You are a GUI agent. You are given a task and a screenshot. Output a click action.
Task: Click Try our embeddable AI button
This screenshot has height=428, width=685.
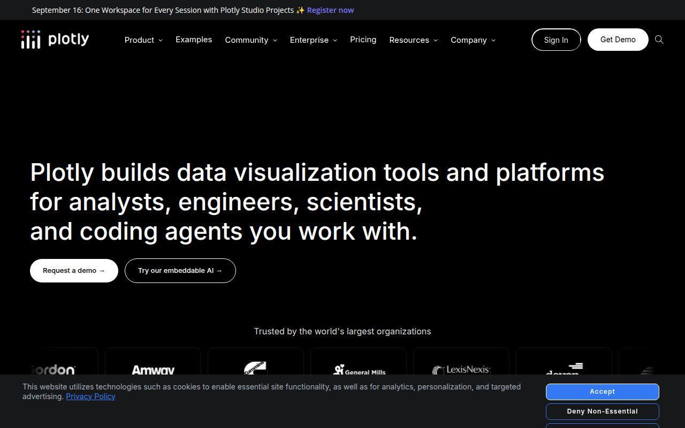[x=180, y=271]
